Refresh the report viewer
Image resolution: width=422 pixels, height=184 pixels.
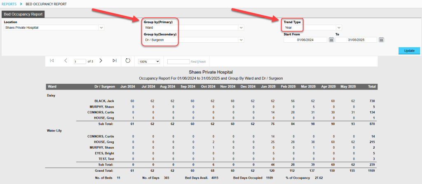pos(128,61)
